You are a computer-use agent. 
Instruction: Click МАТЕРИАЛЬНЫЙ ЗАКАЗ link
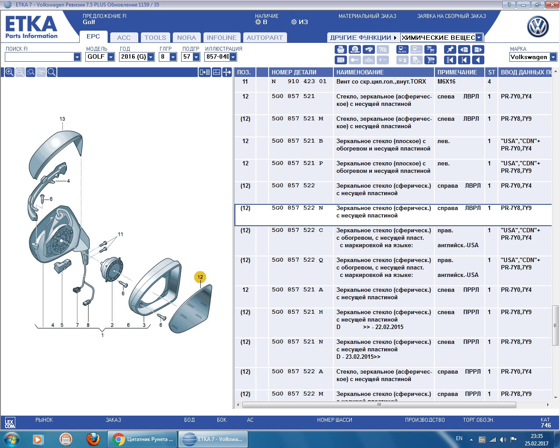point(367,16)
